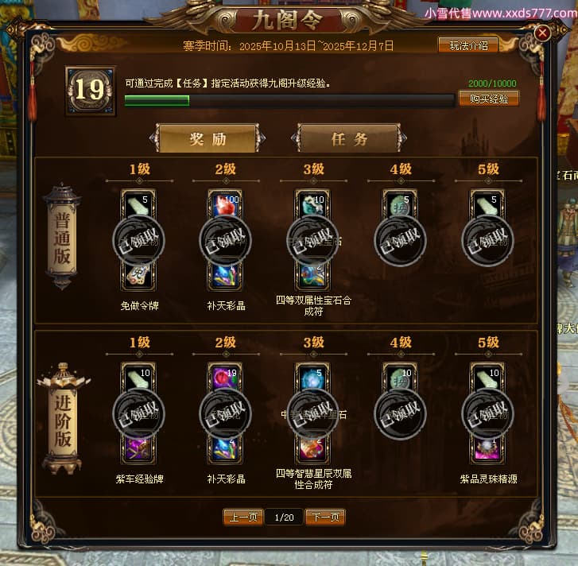Select the blue orb reward in advanced 3级

[312, 377]
